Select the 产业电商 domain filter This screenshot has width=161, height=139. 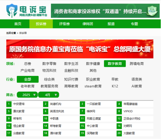coord(28,70)
